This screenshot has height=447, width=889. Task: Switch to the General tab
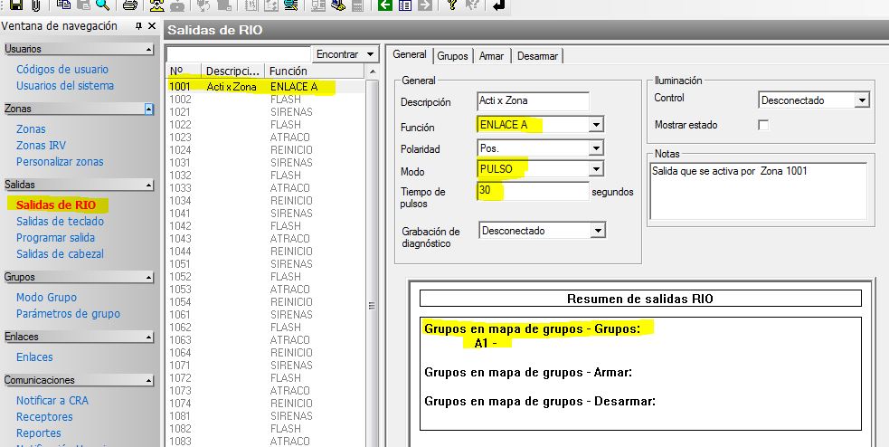coord(410,54)
